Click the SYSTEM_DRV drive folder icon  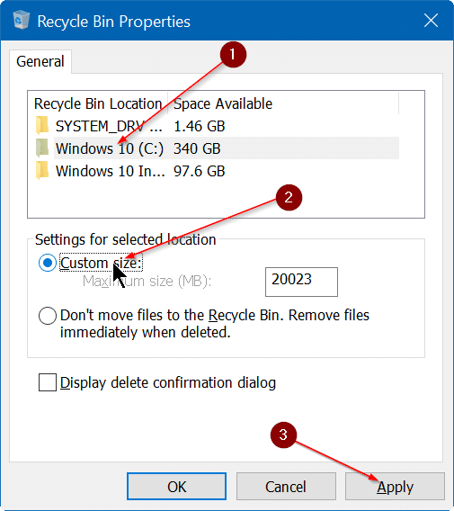[x=42, y=126]
